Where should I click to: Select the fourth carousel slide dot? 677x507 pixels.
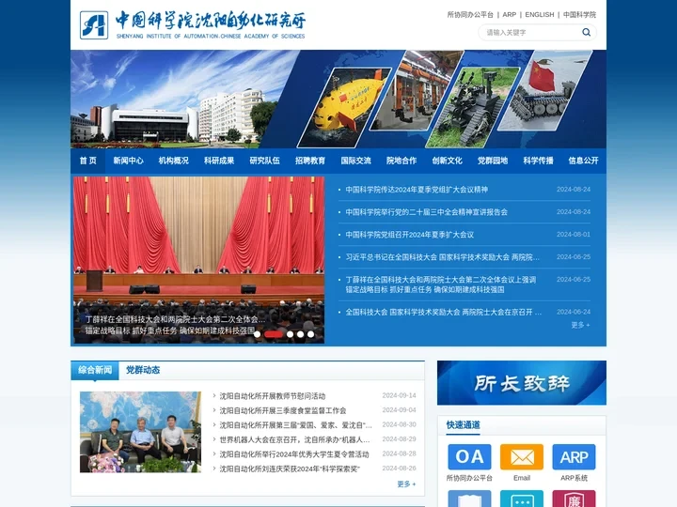(x=301, y=334)
